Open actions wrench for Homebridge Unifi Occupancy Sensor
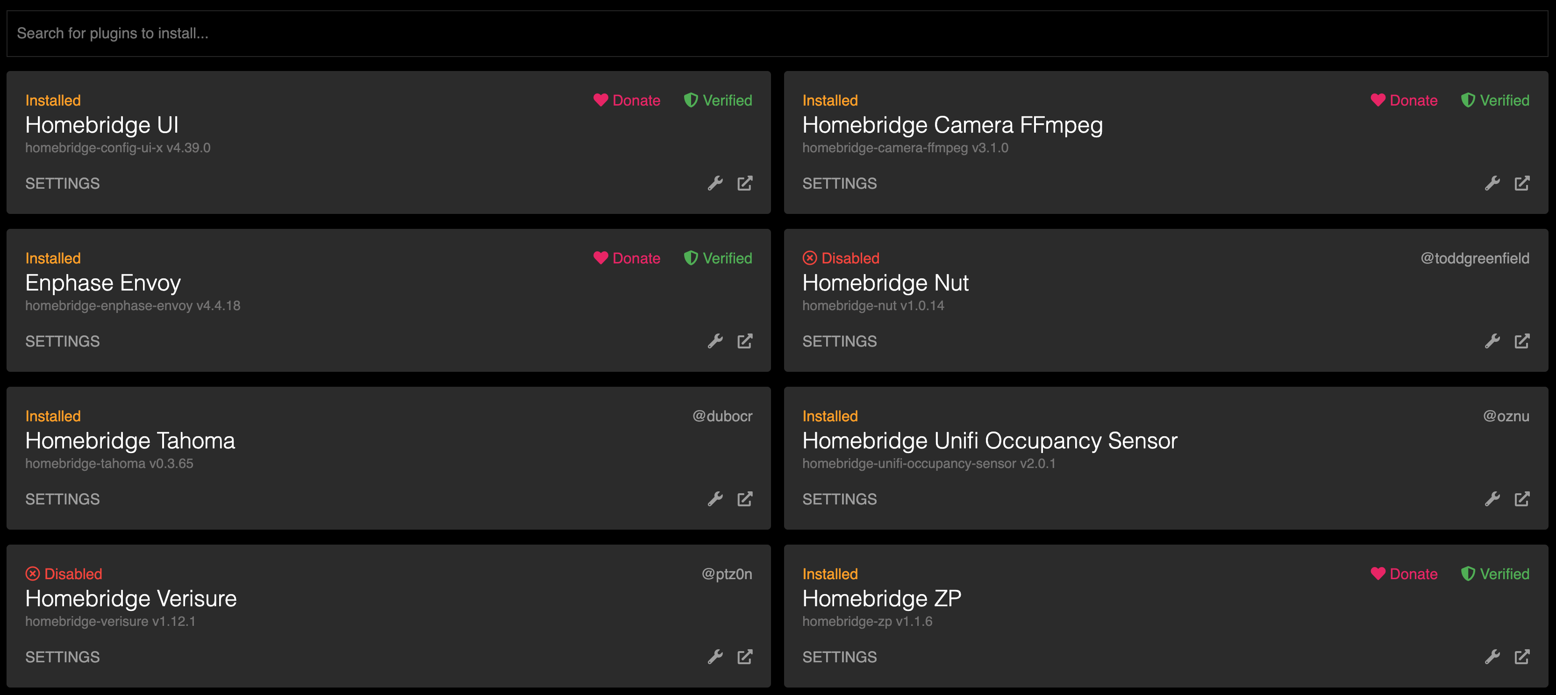 (1492, 499)
